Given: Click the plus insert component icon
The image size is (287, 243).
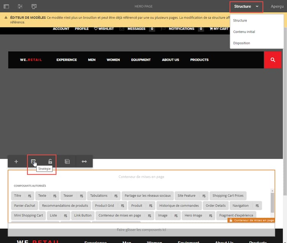Looking at the screenshot, I should pos(16,162).
